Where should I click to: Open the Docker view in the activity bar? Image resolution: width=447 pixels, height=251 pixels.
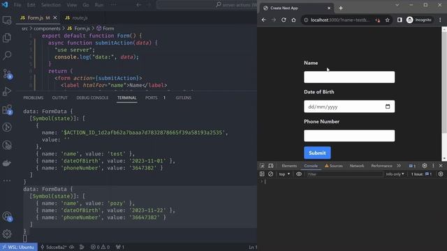[7, 163]
